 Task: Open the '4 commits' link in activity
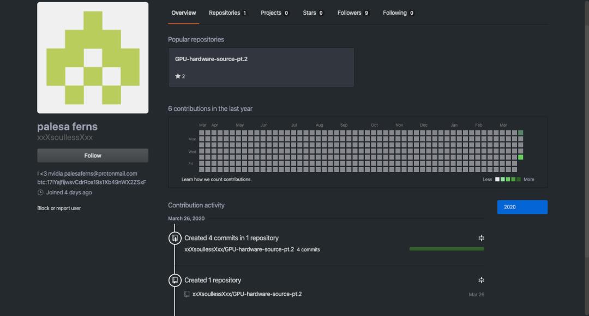point(308,249)
